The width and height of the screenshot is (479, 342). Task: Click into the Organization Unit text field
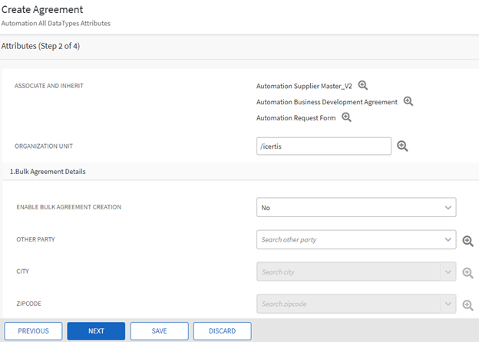coord(323,146)
